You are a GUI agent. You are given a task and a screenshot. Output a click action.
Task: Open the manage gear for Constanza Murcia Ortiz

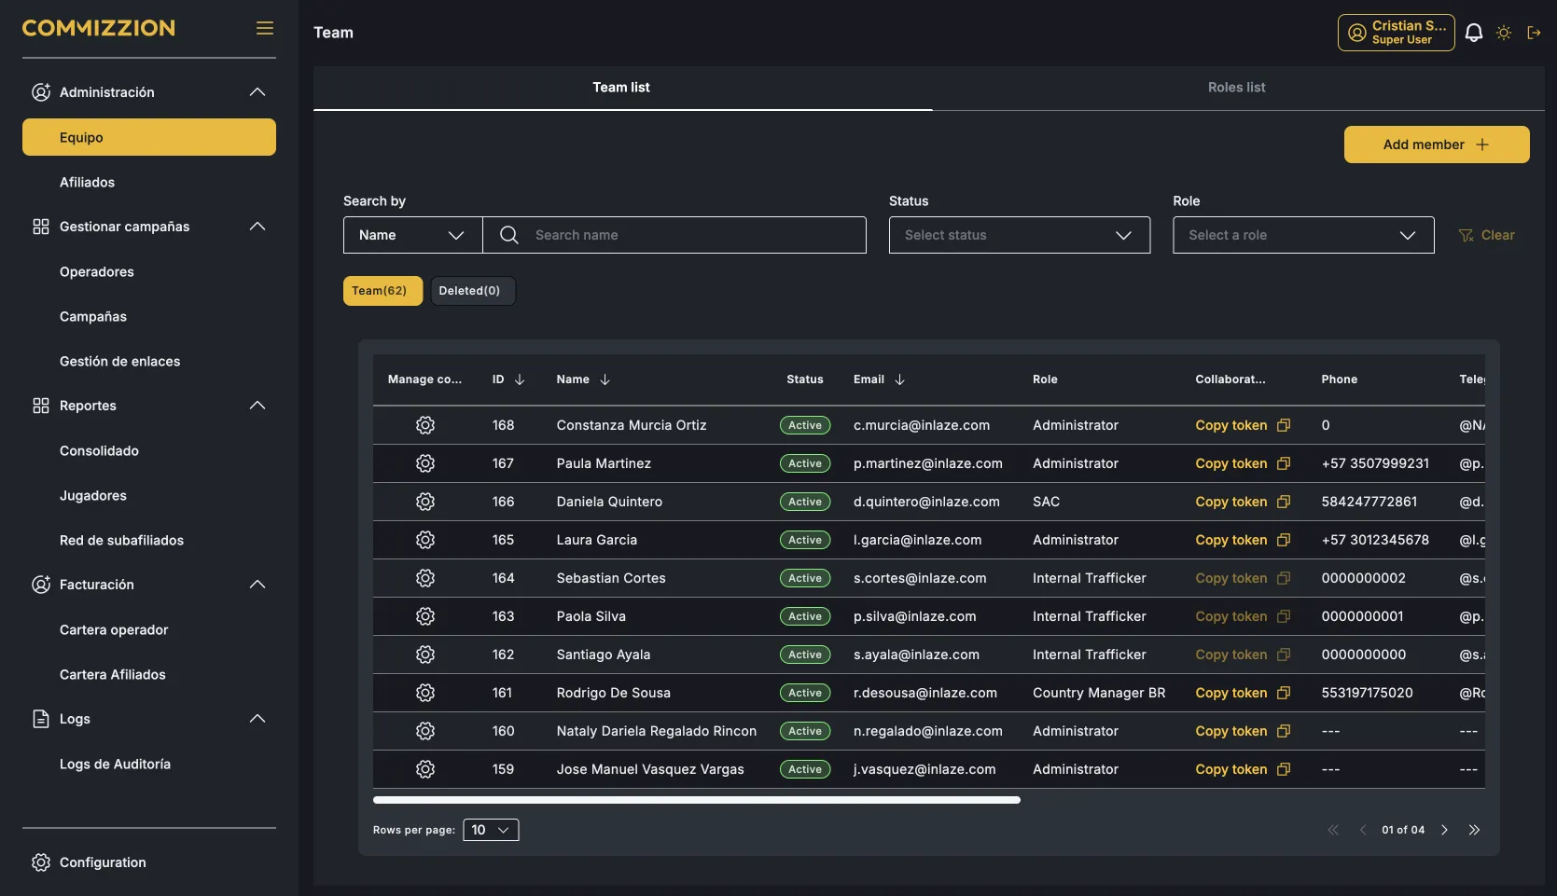[425, 425]
